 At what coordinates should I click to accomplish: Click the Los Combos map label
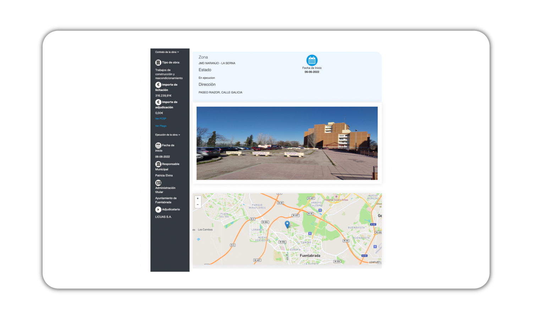coord(205,230)
